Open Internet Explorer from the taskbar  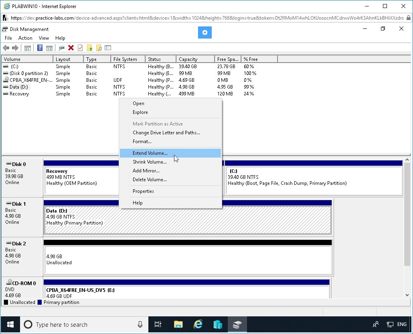pyautogui.click(x=198, y=324)
